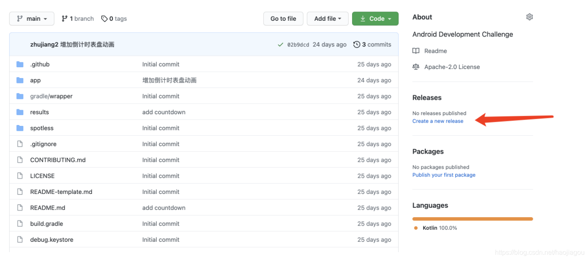The image size is (588, 260).
Task: Click the Kotlin 100.0% language entry
Action: tap(439, 228)
